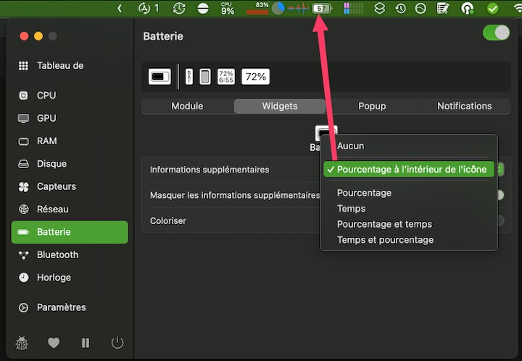
Task: Switch to the Popup tab
Action: pos(372,106)
